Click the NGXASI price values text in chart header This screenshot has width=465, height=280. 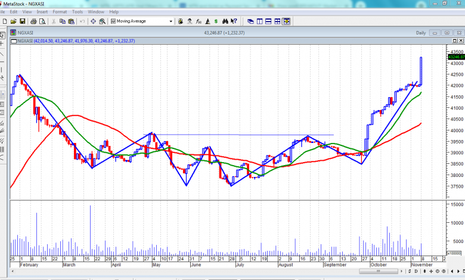click(x=84, y=41)
